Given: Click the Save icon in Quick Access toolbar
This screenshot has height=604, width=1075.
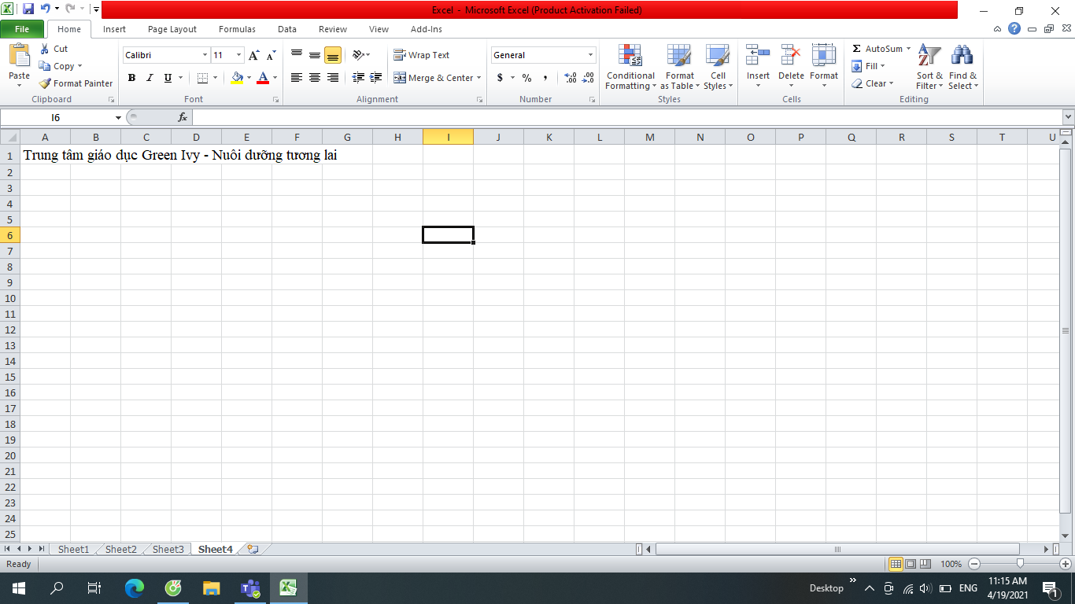Looking at the screenshot, I should (x=28, y=9).
